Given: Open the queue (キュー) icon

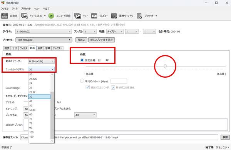Looking at the screenshot, I should (78, 16).
